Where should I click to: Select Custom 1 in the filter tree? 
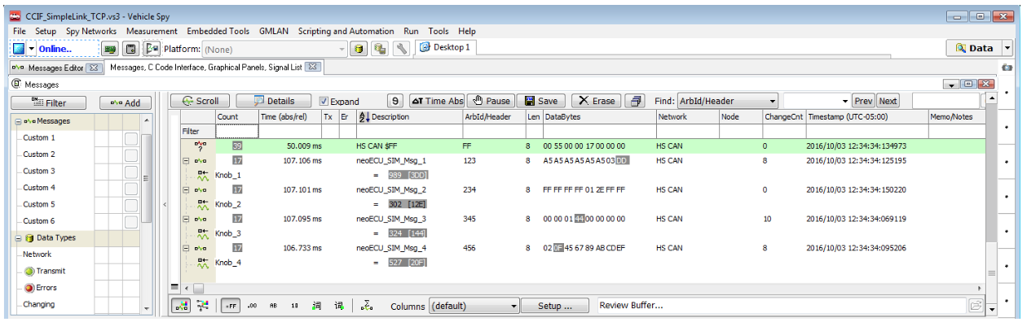tap(39, 137)
